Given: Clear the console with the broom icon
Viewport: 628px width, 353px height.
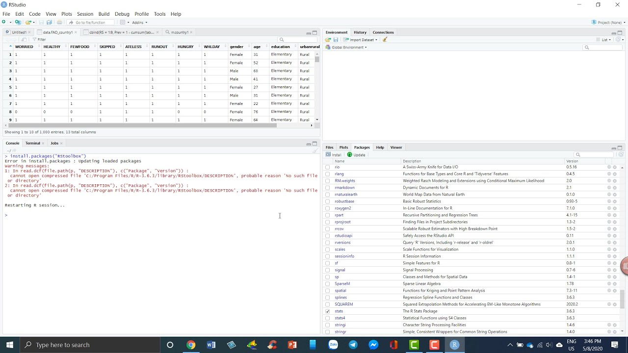Looking at the screenshot, I should [314, 151].
